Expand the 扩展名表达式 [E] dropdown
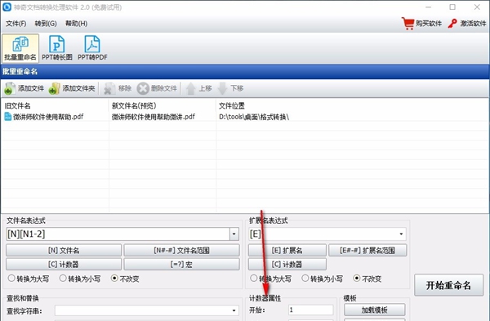This screenshot has height=321, width=490. pos(401,234)
